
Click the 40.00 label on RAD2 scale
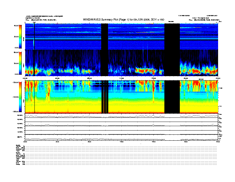pos(16,26)
